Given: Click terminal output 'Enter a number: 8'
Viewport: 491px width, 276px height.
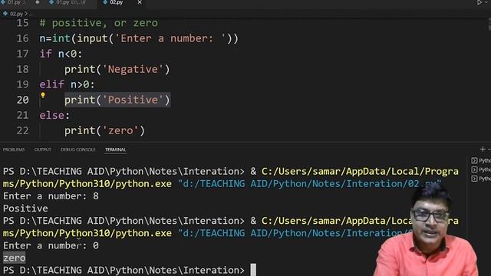Looking at the screenshot, I should (x=51, y=196).
